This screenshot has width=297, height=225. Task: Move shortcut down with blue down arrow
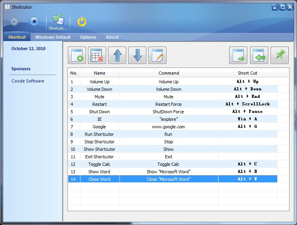(137, 55)
